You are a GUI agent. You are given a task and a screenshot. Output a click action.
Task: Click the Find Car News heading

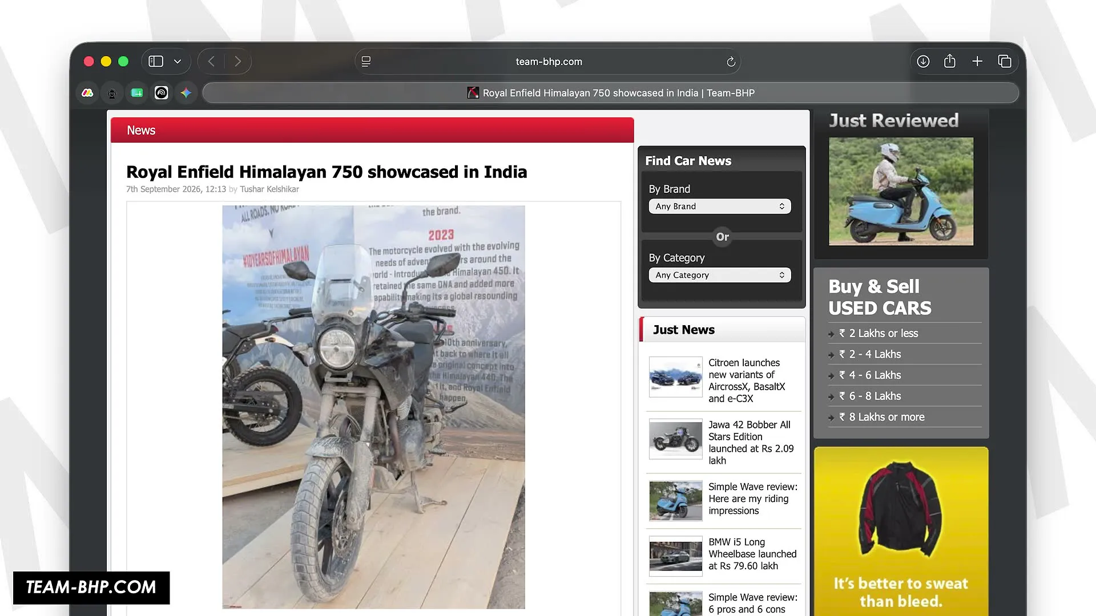688,161
